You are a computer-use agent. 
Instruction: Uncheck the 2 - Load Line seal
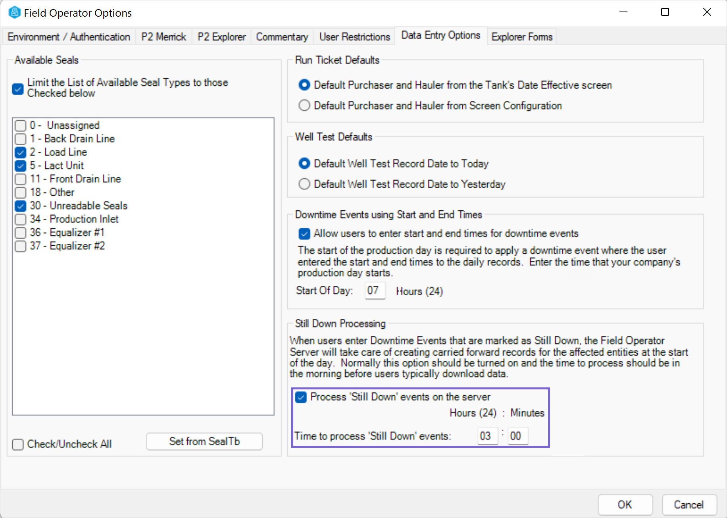(x=21, y=152)
